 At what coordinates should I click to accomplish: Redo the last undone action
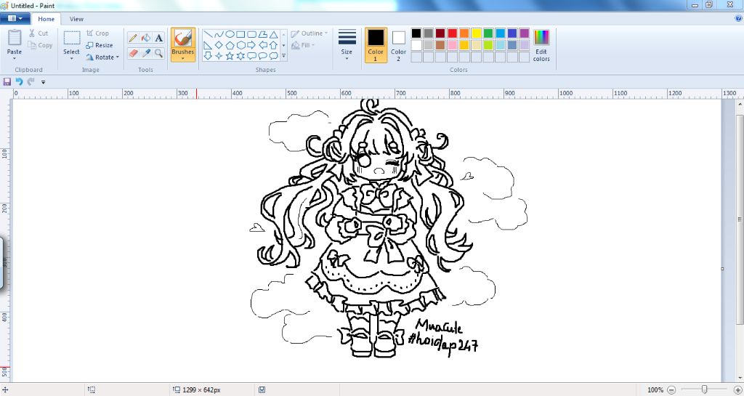(31, 82)
